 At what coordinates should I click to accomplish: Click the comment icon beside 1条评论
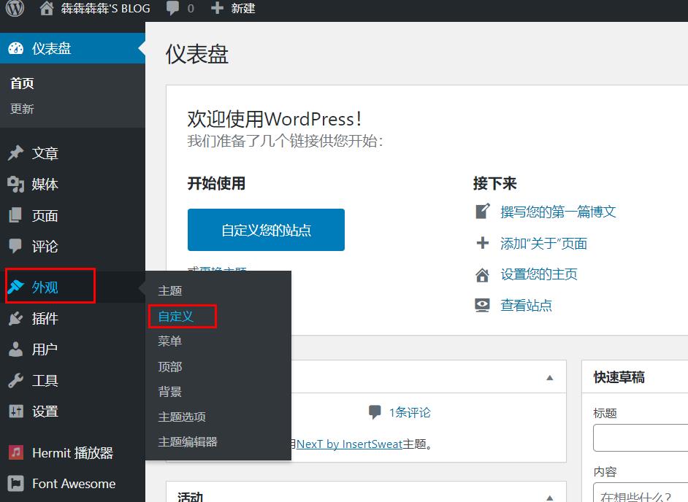[x=375, y=412]
